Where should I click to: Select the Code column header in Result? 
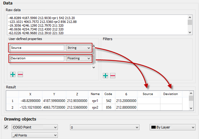pyautogui.click(x=108, y=94)
